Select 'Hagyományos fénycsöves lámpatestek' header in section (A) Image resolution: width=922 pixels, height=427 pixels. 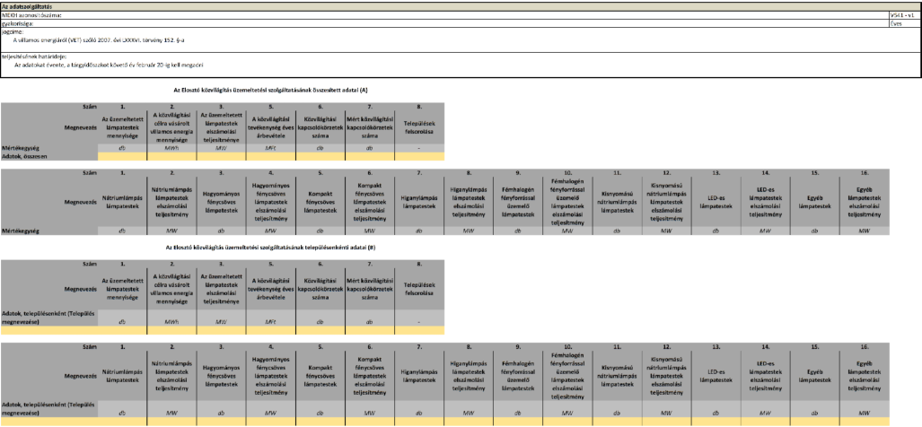pos(222,203)
